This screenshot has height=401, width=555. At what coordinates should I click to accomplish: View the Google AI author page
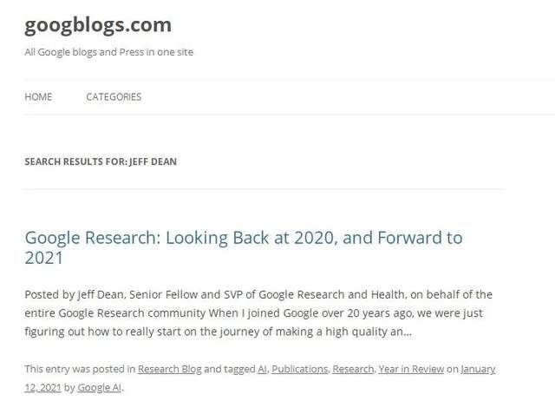(99, 387)
